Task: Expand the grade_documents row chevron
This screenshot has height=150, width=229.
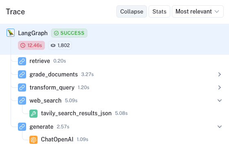Action: pyautogui.click(x=220, y=74)
